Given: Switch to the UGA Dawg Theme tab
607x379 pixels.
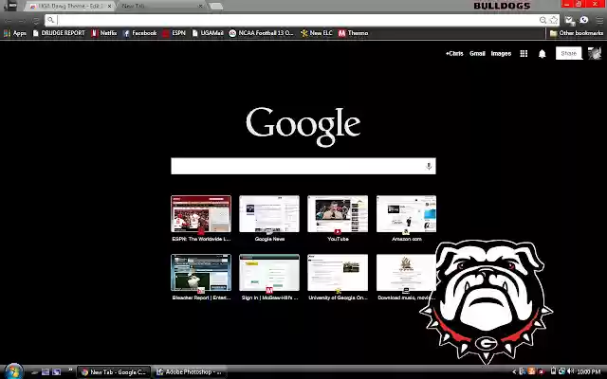Looking at the screenshot, I should point(70,7).
